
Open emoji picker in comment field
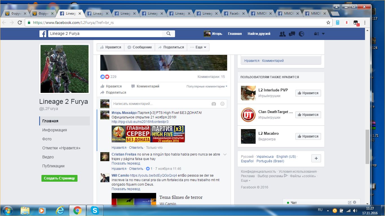(222, 104)
